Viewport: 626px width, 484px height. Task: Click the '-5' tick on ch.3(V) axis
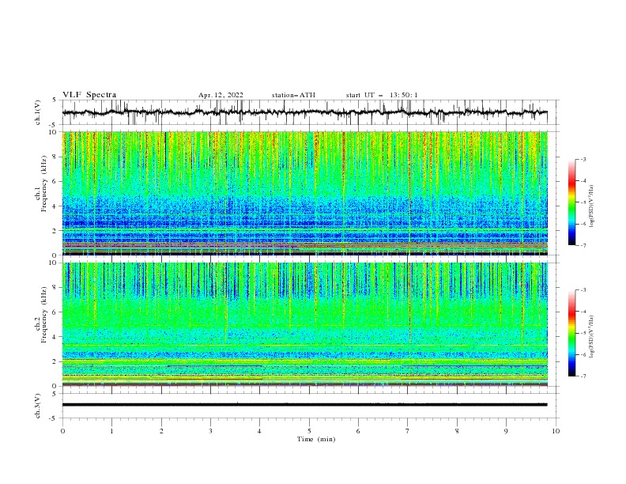[54, 418]
